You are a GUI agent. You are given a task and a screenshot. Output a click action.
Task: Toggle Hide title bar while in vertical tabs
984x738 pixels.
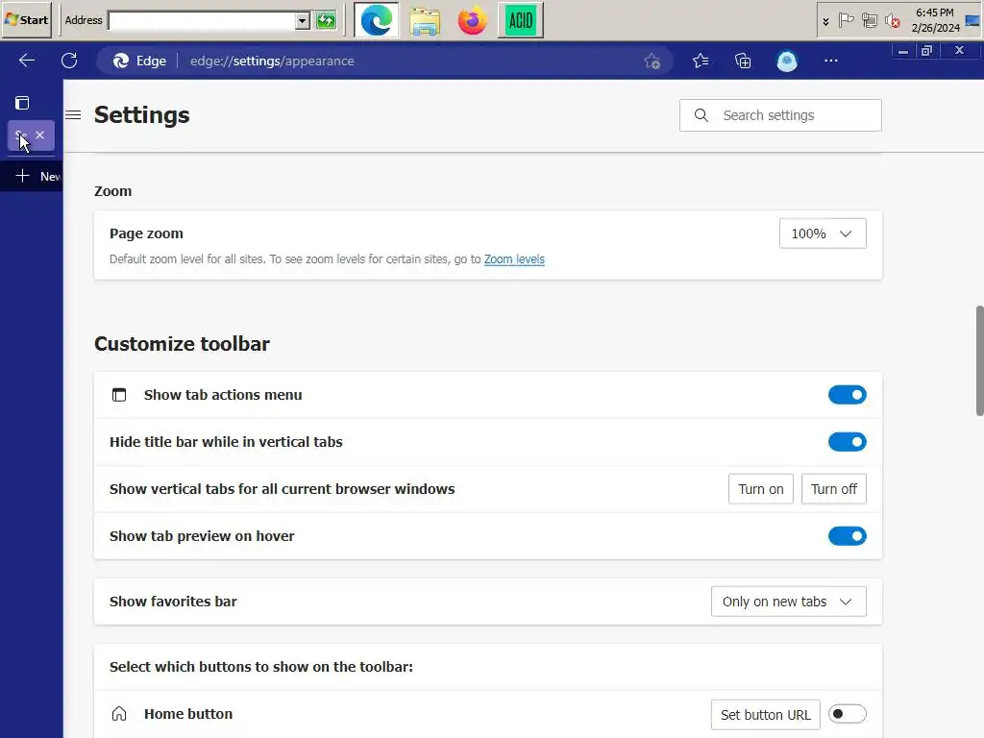pyautogui.click(x=848, y=442)
